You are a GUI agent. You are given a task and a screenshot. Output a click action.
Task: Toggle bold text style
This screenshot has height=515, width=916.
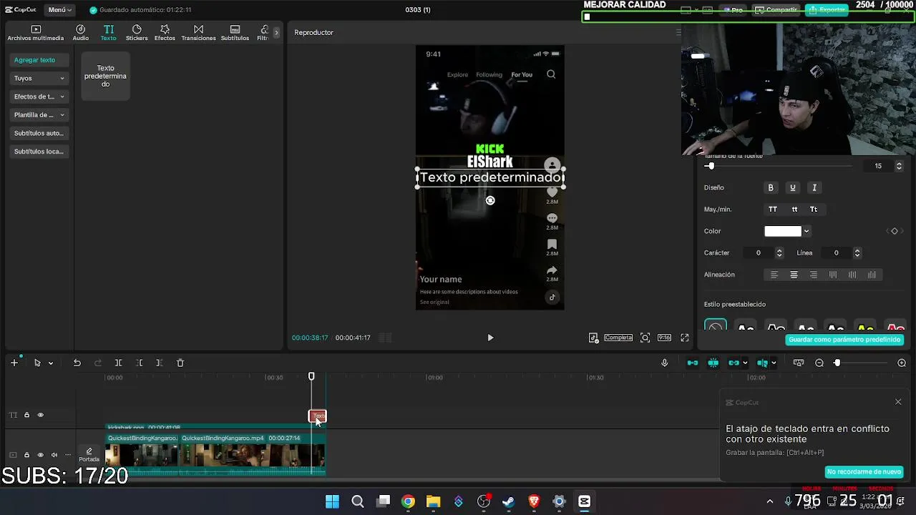(x=771, y=187)
